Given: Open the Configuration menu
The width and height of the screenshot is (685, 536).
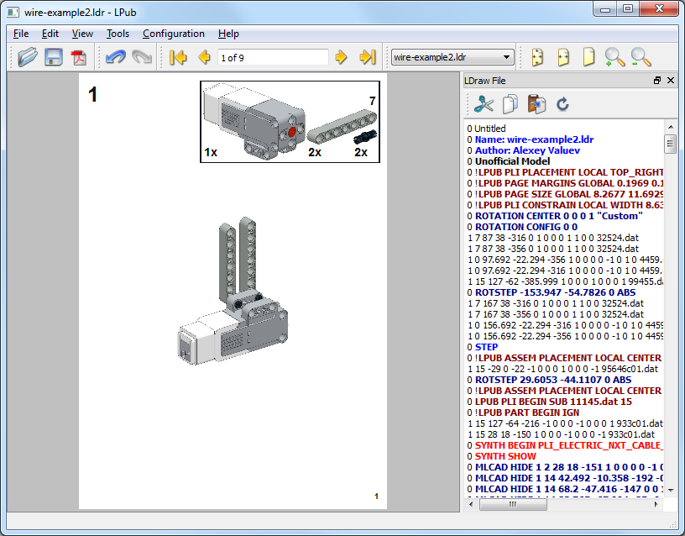Looking at the screenshot, I should click(x=173, y=34).
